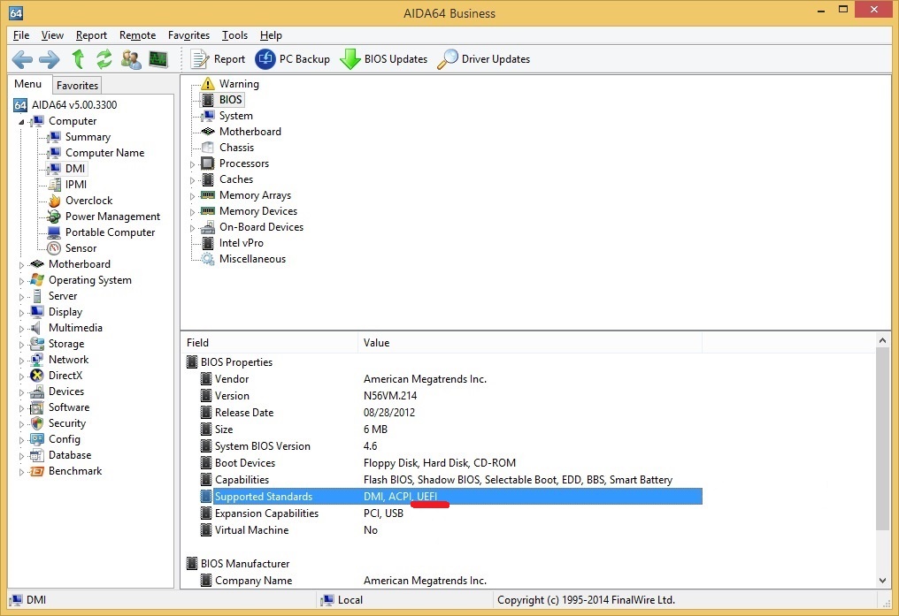Screen dimensions: 899x616
Task: Check for BIOS Updates
Action: click(x=383, y=59)
